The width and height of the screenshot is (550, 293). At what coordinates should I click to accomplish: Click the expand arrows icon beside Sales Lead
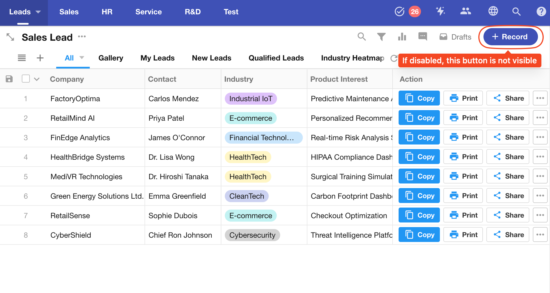tap(10, 37)
